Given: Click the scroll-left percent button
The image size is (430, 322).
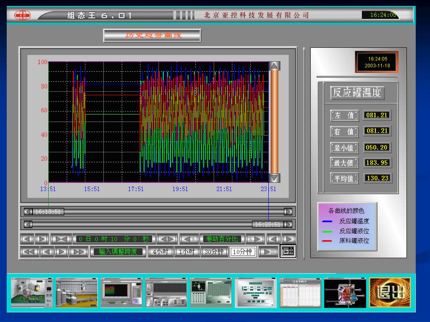Looking at the screenshot, I should pyautogui.click(x=189, y=239).
